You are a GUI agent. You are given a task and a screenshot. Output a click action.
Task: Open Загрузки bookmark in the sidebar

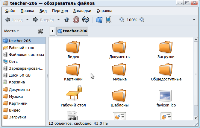coord(24,117)
